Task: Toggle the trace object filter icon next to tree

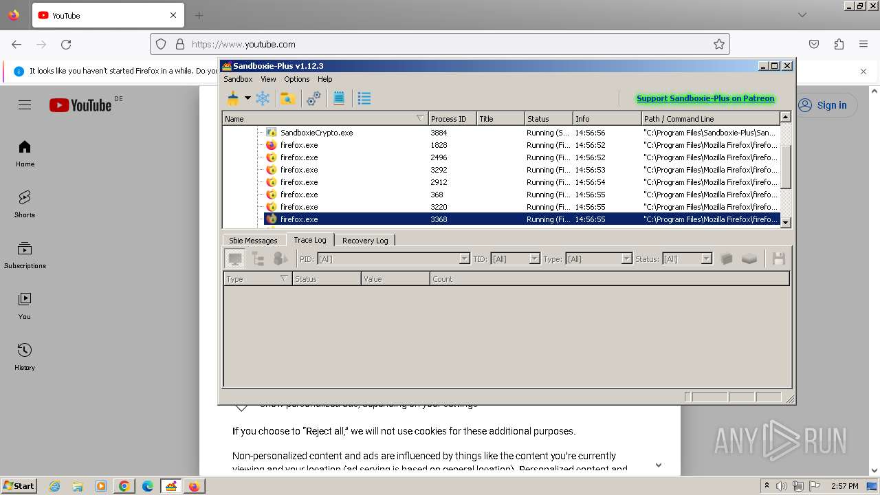Action: coord(280,259)
